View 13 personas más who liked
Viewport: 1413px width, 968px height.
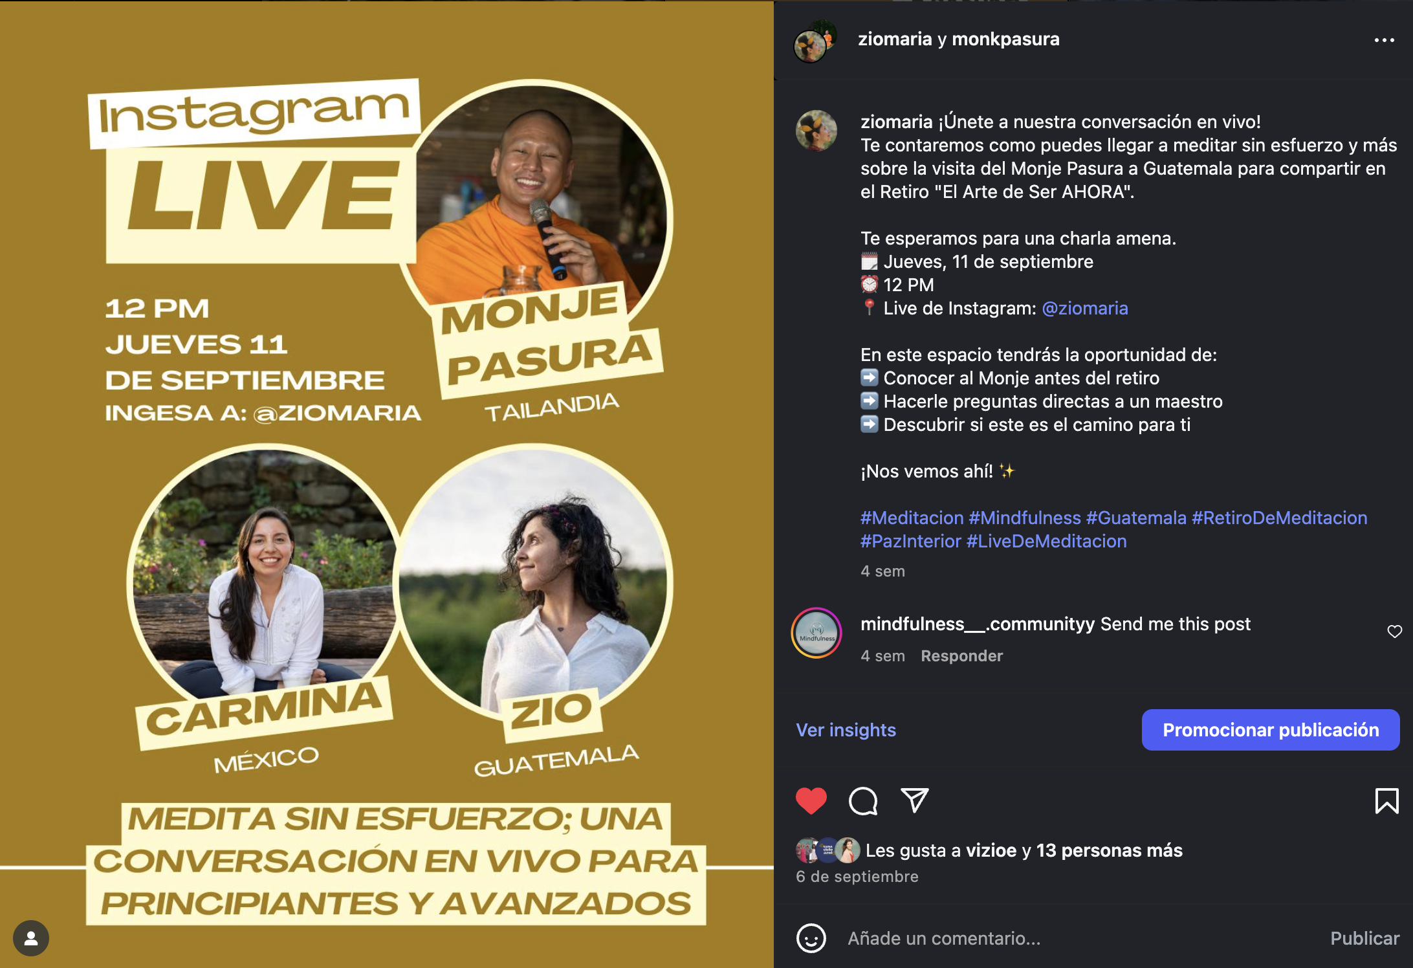(x=1109, y=850)
